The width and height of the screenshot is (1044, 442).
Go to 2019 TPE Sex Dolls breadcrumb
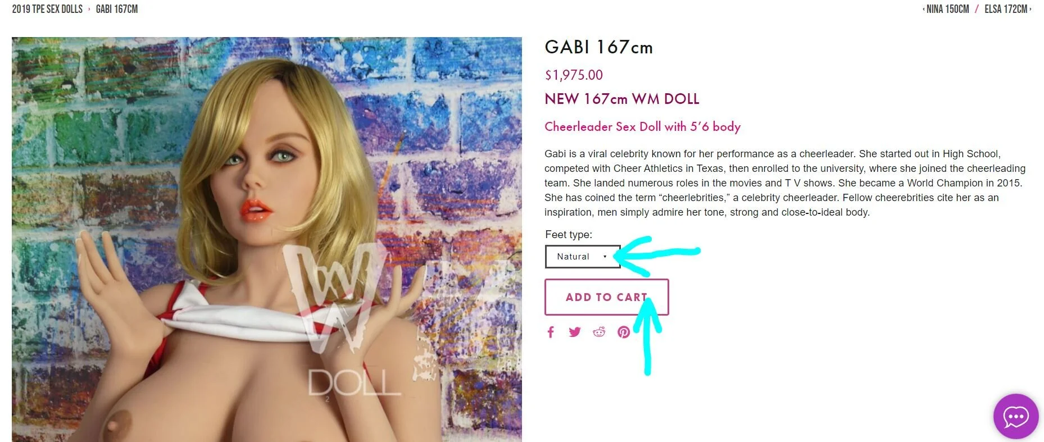pos(47,9)
